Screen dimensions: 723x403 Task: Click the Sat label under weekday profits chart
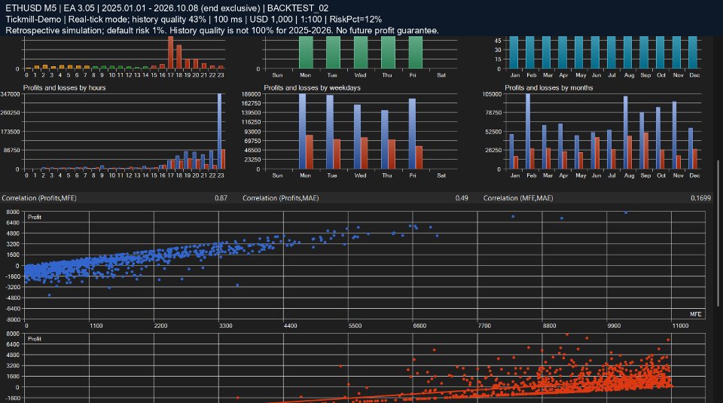pyautogui.click(x=441, y=176)
